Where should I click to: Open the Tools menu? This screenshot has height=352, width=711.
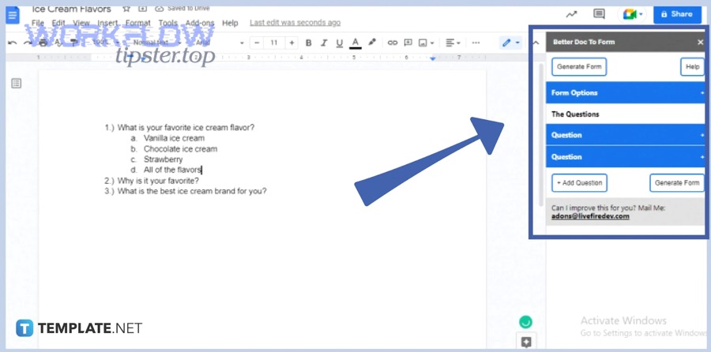click(x=167, y=23)
